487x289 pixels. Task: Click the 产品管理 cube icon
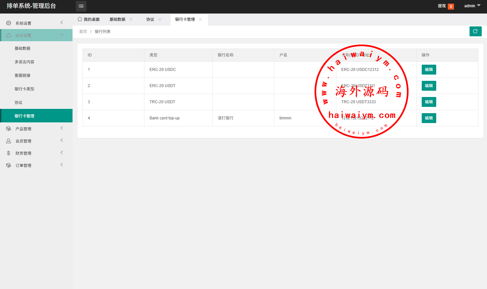click(9, 129)
